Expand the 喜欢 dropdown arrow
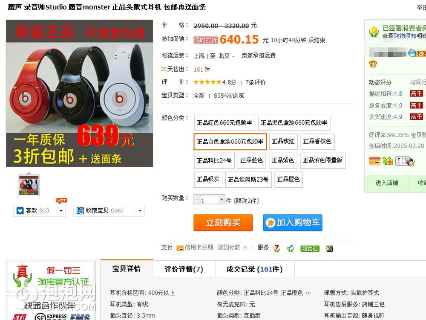 pos(61,211)
